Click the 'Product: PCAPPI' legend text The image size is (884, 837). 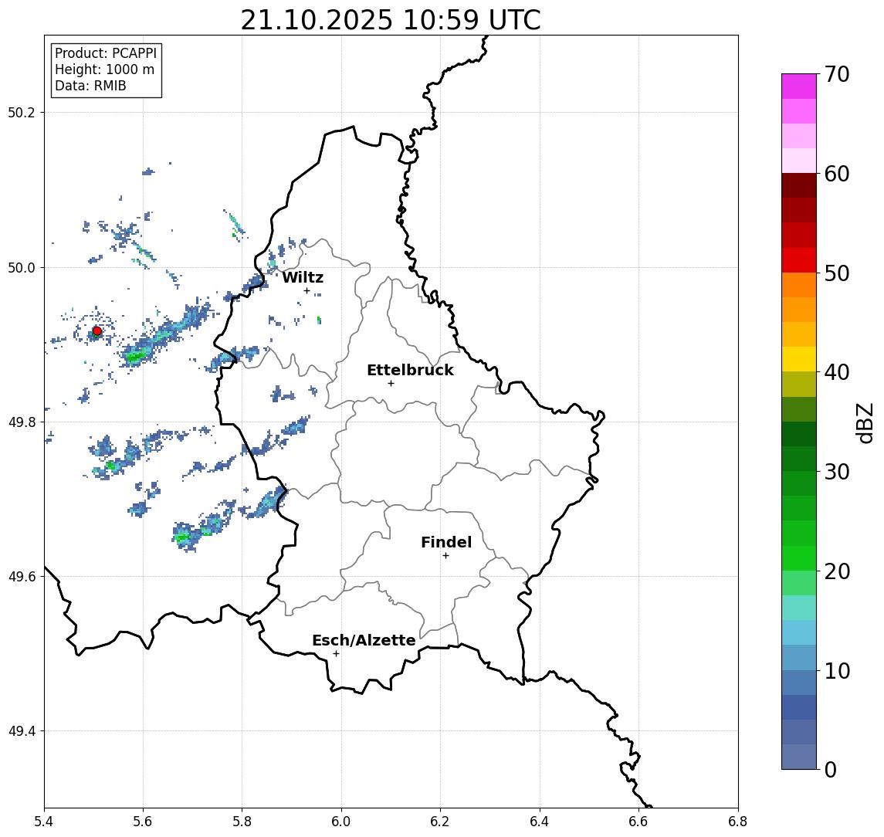pyautogui.click(x=106, y=53)
